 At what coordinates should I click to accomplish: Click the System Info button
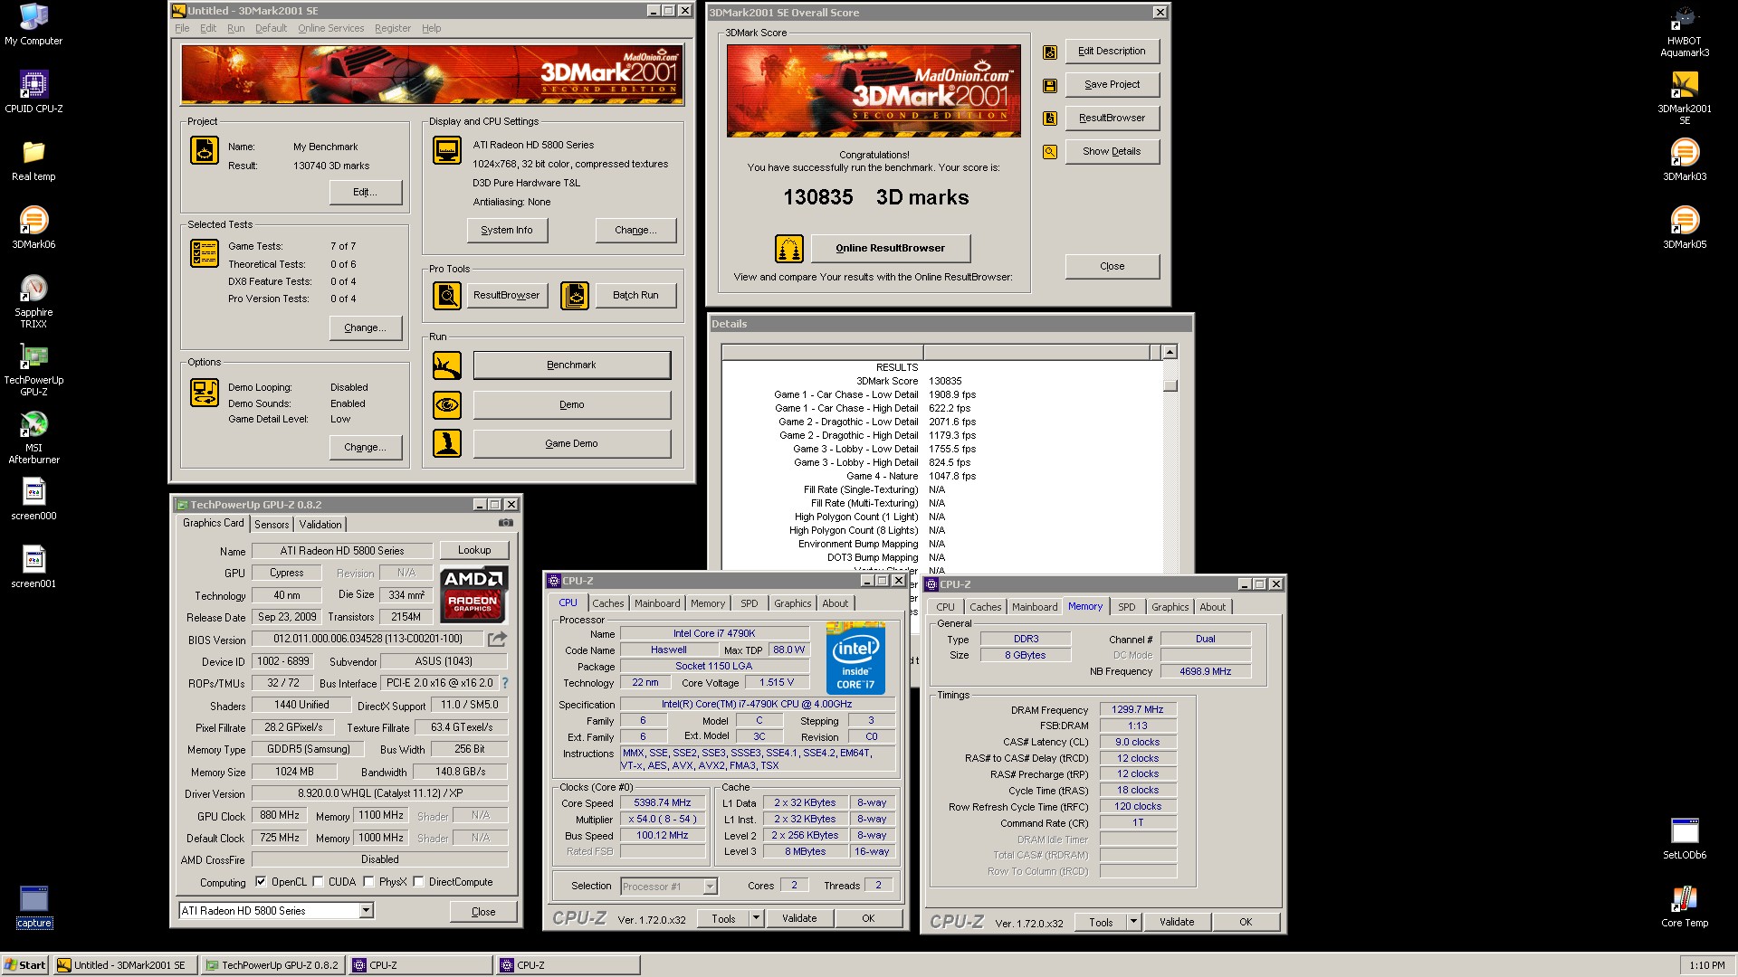507,230
